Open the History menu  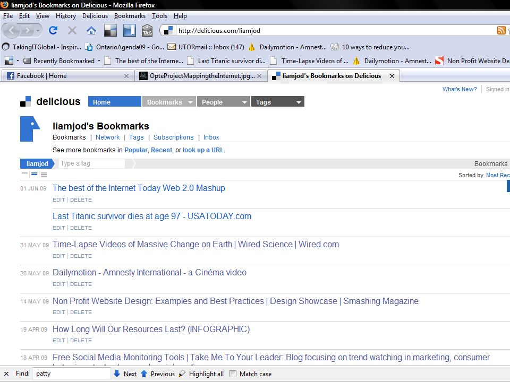pos(66,16)
